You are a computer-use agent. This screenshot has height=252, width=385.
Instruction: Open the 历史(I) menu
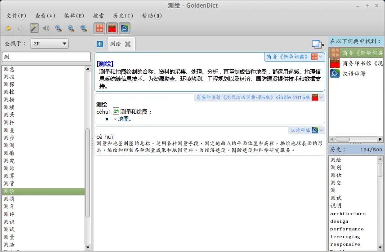123,16
